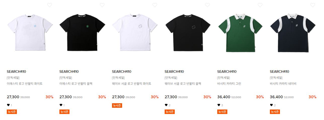This screenshot has width=324, height=120.
Task: Favorite the white wave circle logo tee
Action: (x=155, y=5)
